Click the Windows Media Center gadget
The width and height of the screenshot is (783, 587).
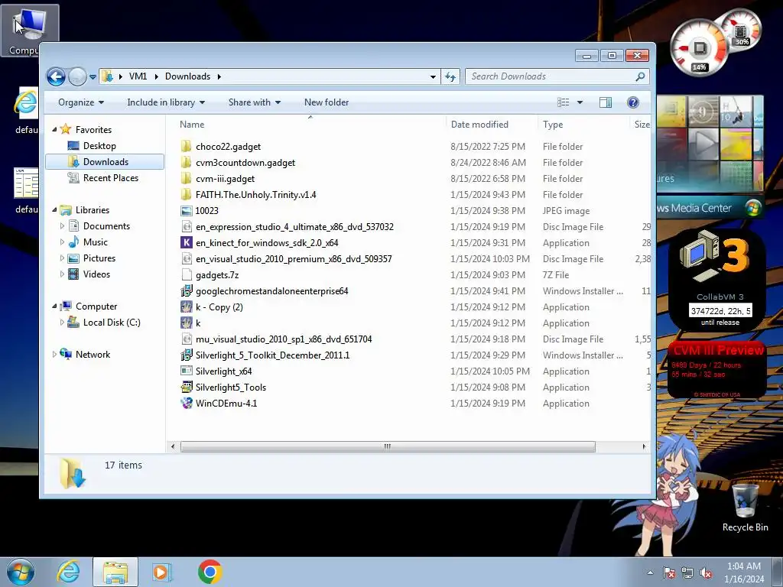(710, 157)
